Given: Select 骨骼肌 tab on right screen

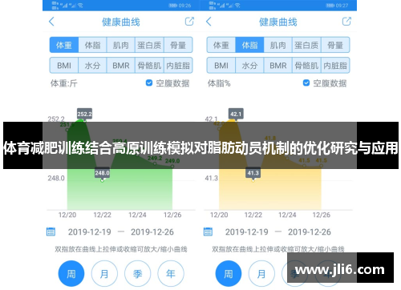Looking at the screenshot, I should pos(306,65).
